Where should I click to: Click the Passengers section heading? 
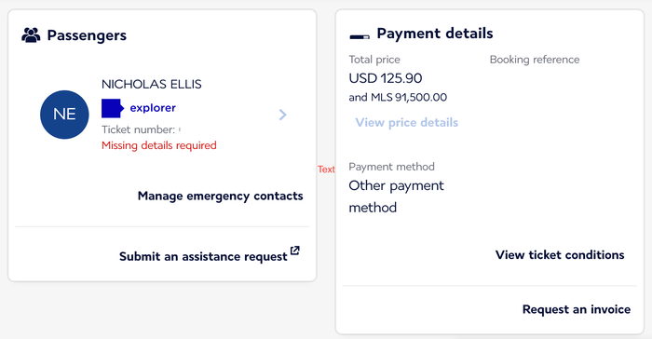(x=87, y=35)
